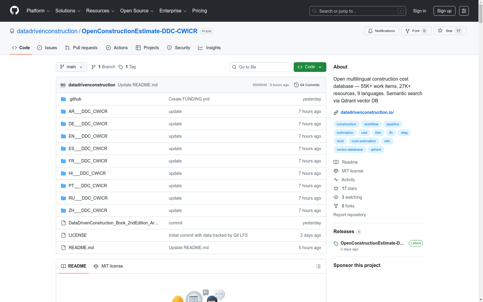Click the file icon for DataDrivenConstruction_Book file
Screen dimensions: 483x302
coord(63,223)
